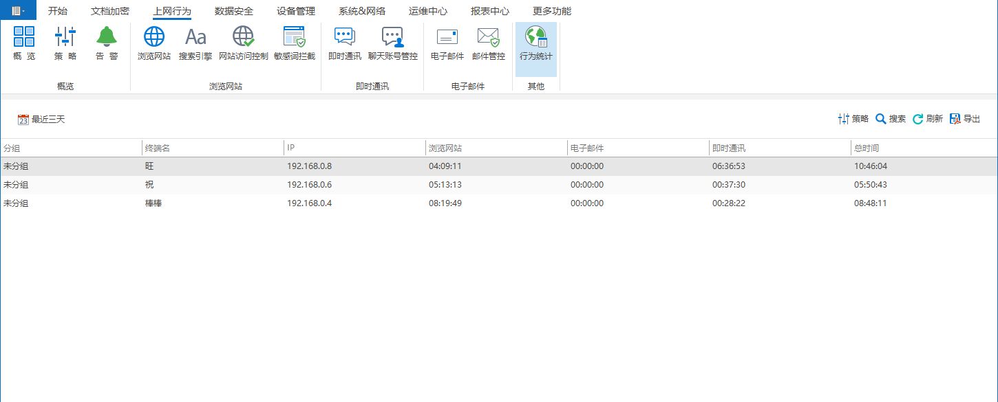Click total time 05:50:43
Screen dimensions: 998x402
point(871,185)
